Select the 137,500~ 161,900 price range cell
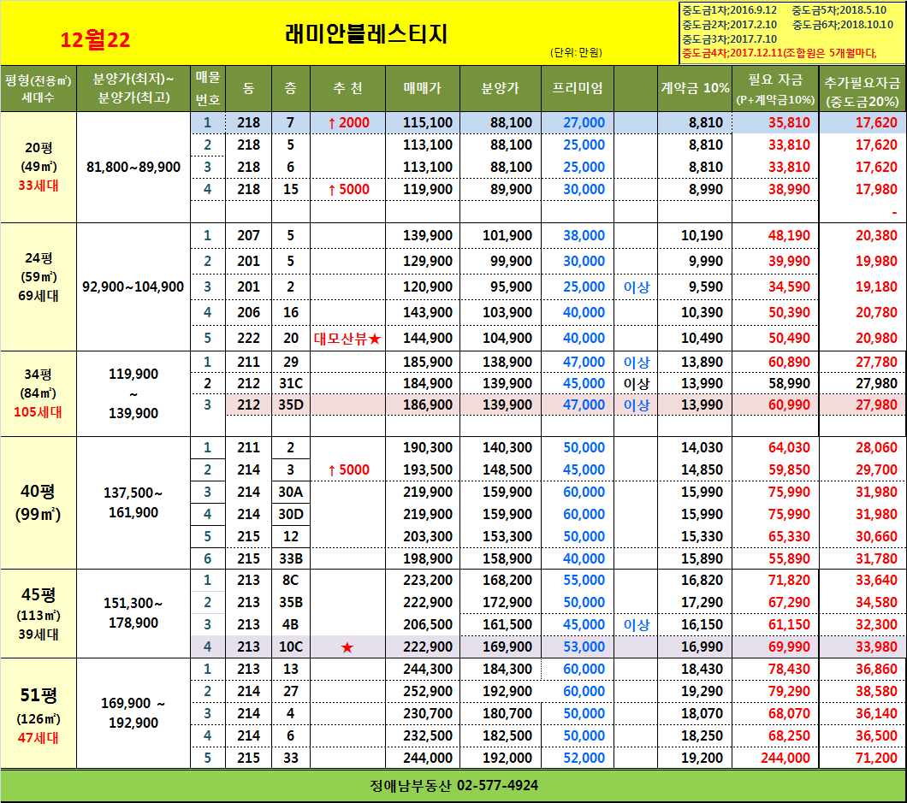This screenshot has width=907, height=803. tap(133, 502)
